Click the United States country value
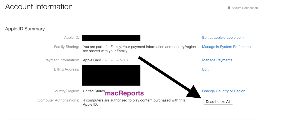Viewport: 285px width, 121px height. coord(94,91)
